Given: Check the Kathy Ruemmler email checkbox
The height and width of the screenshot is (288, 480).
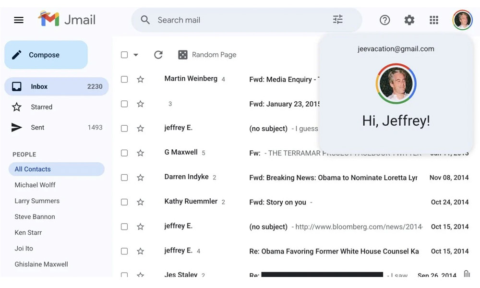Looking at the screenshot, I should [124, 202].
